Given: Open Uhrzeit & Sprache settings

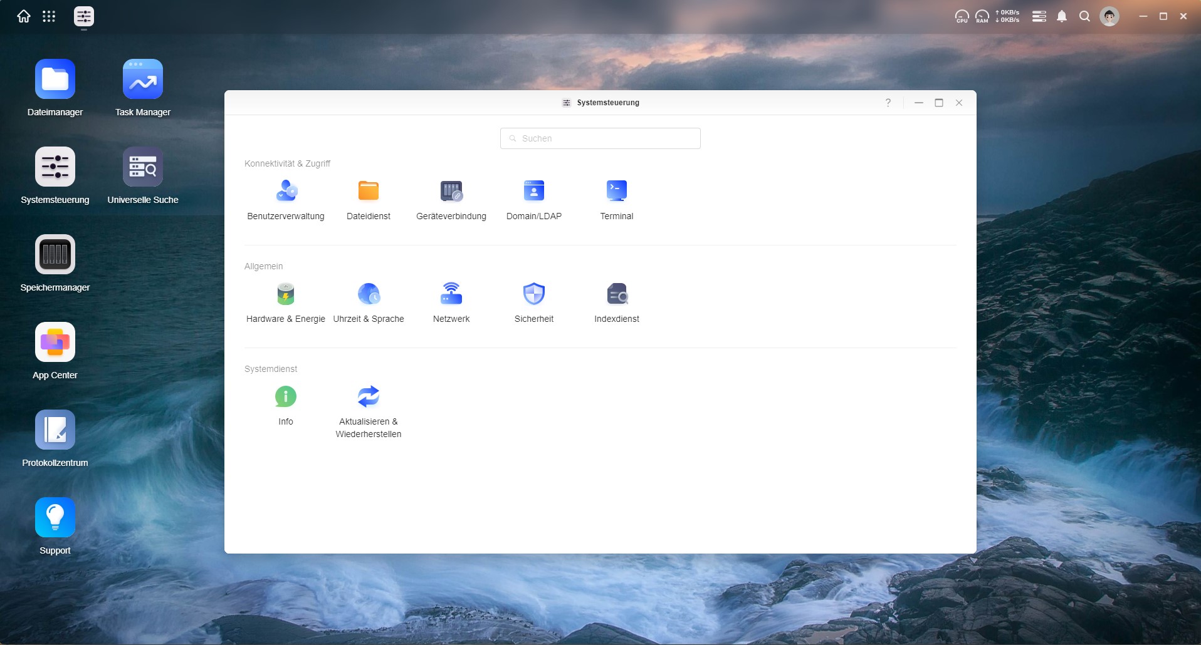Looking at the screenshot, I should 369,294.
